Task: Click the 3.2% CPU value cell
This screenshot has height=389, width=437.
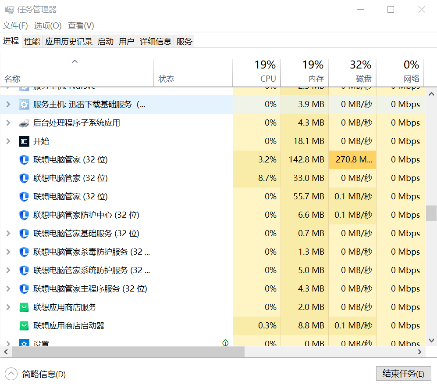Action: pos(257,160)
